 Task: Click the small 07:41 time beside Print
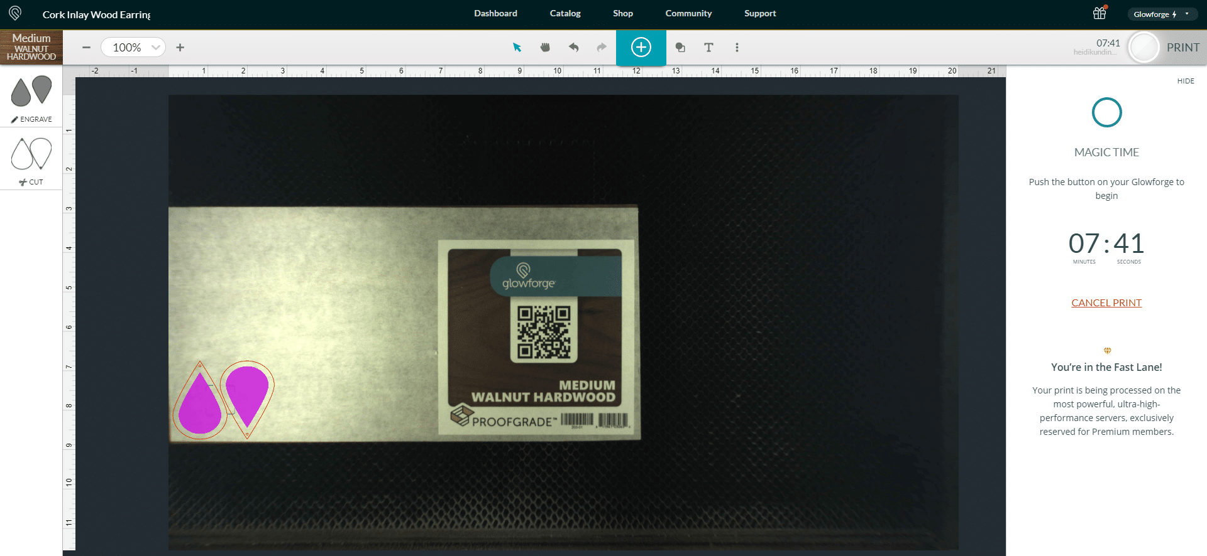click(1108, 43)
